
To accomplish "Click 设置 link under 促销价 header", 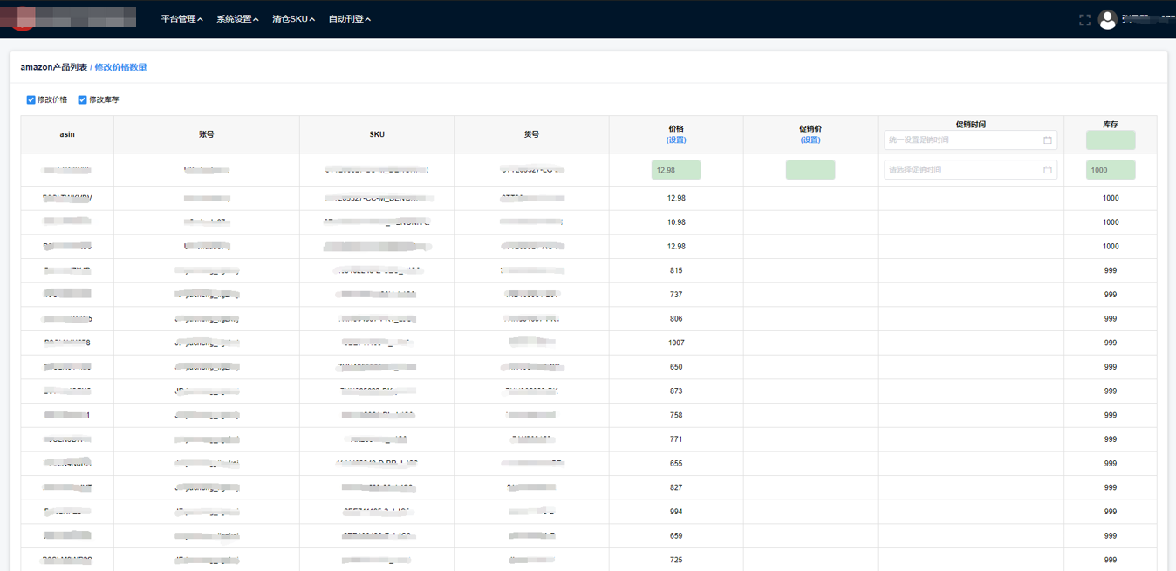I will 810,140.
